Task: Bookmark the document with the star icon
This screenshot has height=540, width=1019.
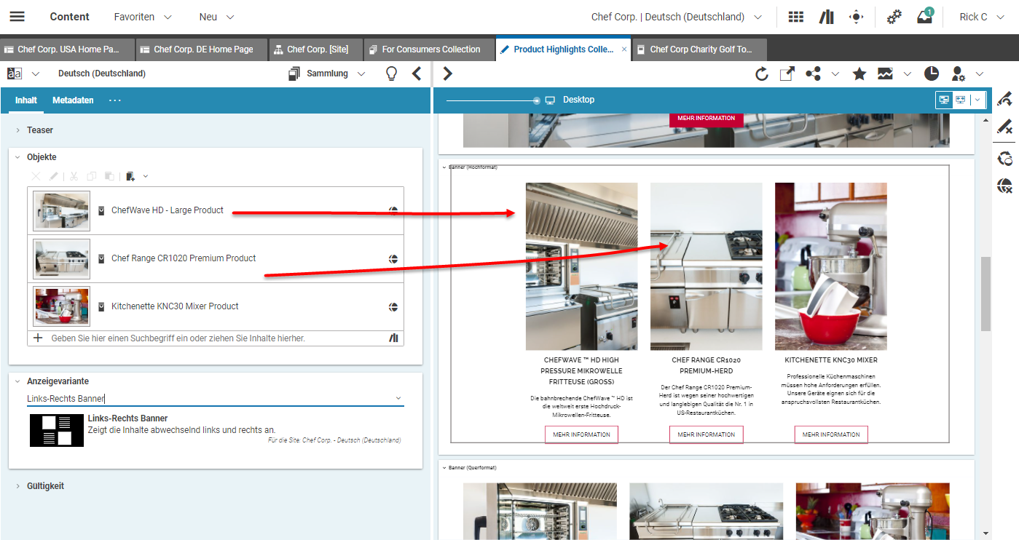Action: [x=859, y=74]
